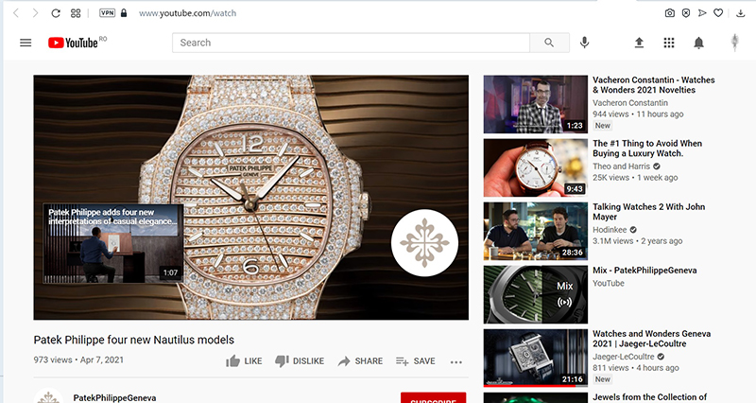Screen dimensions: 756x403
Task: Open the YouTube apps grid
Action: pyautogui.click(x=669, y=43)
